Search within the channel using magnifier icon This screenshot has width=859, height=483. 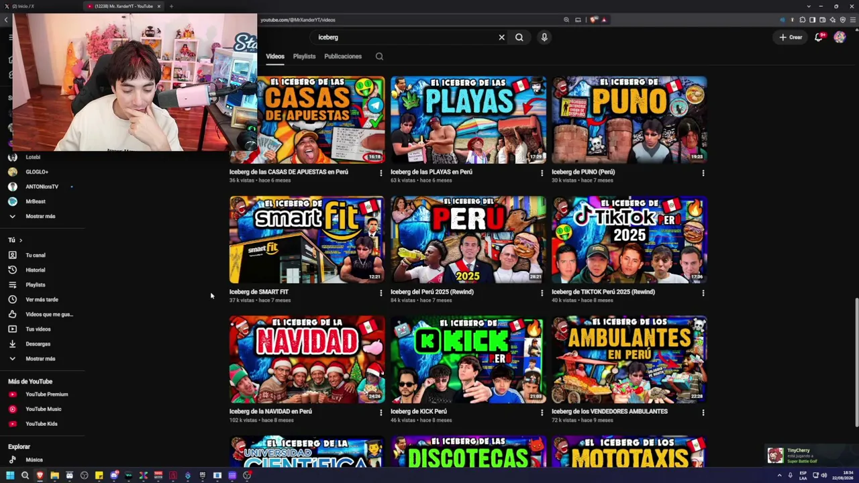point(379,56)
